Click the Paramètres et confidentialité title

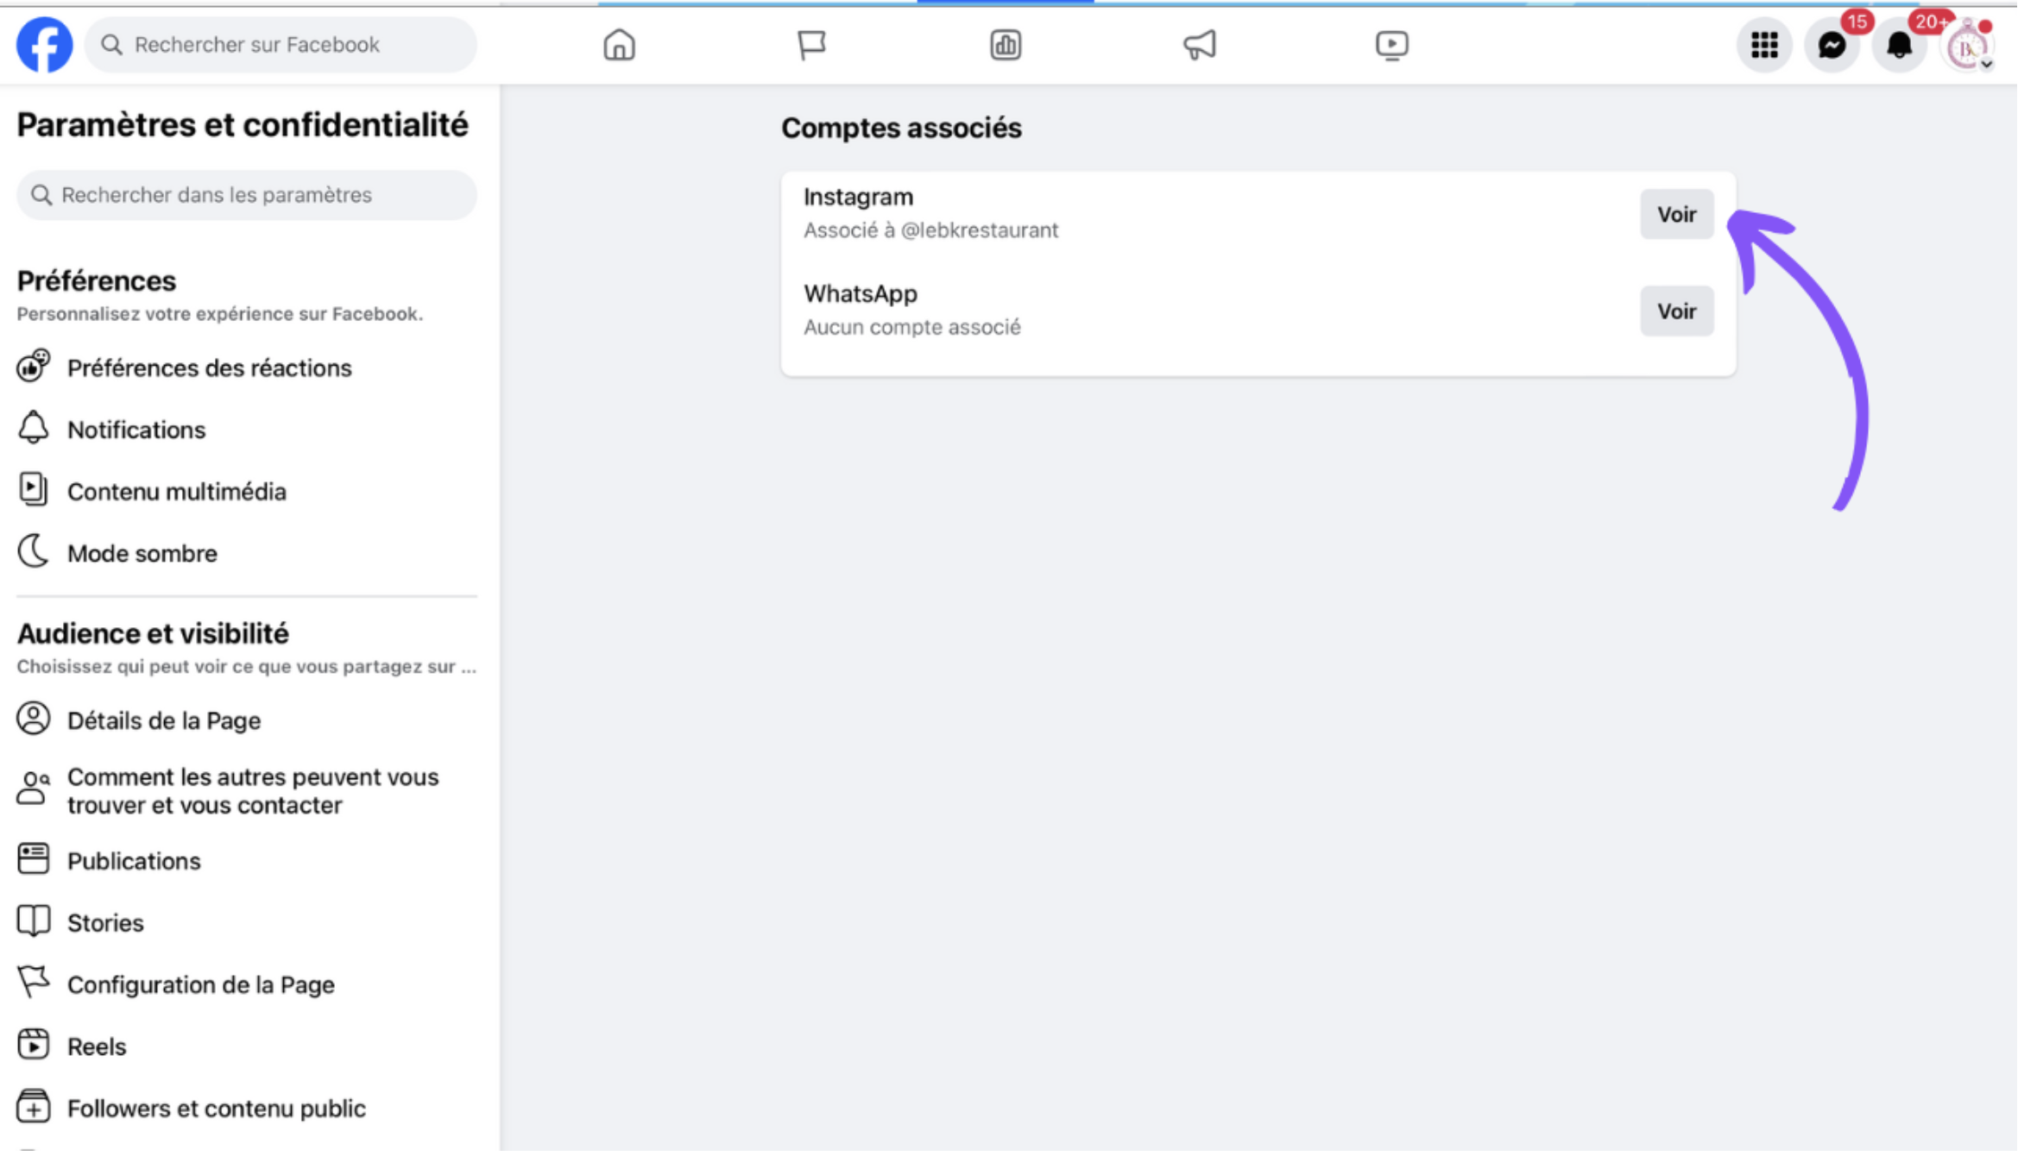pyautogui.click(x=243, y=126)
